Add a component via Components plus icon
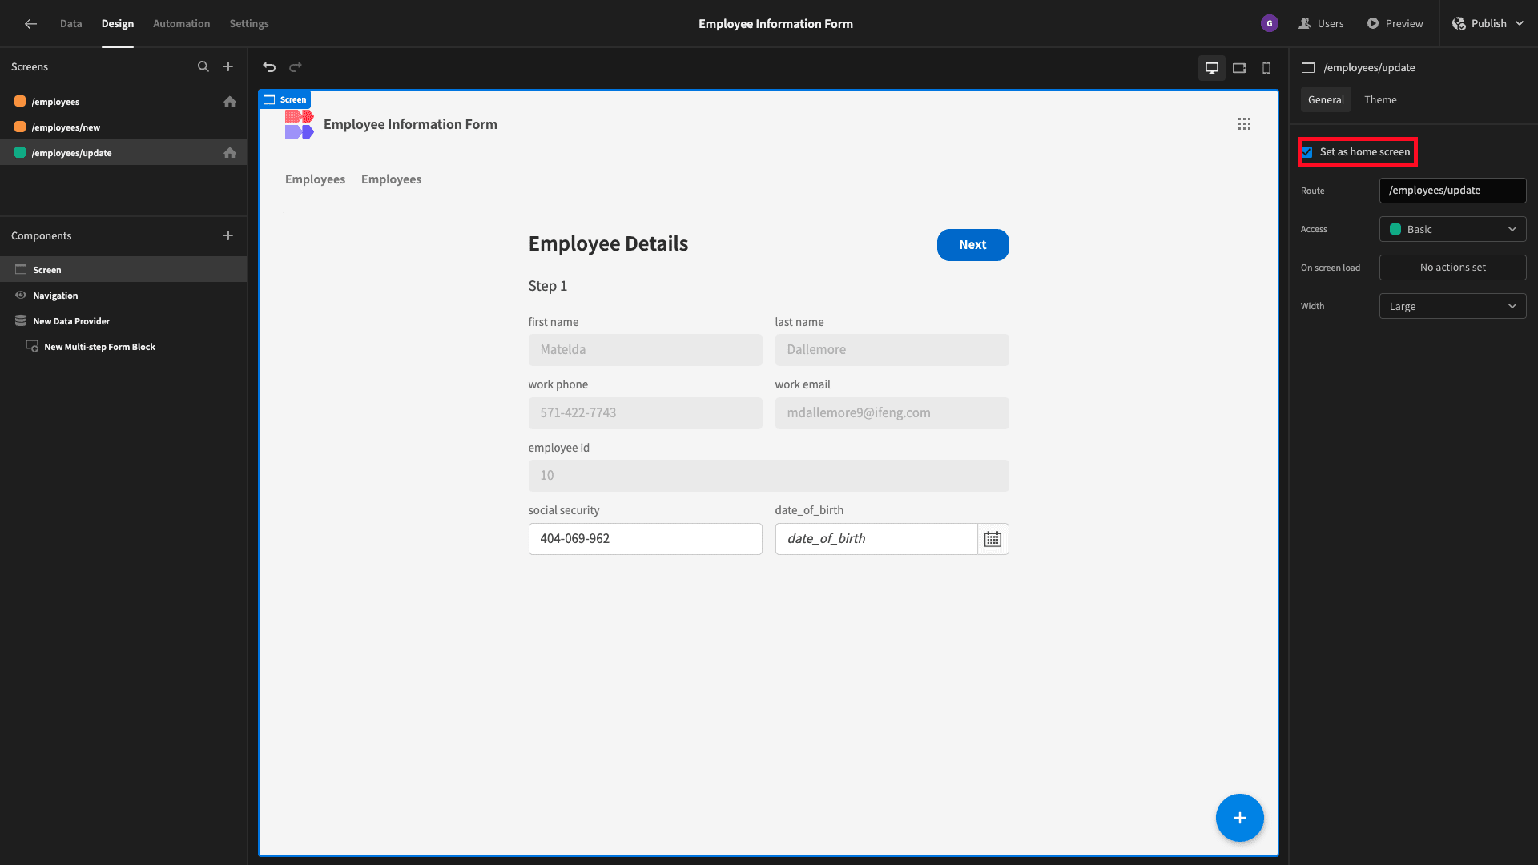Screen dimensions: 1538x865 pos(228,235)
